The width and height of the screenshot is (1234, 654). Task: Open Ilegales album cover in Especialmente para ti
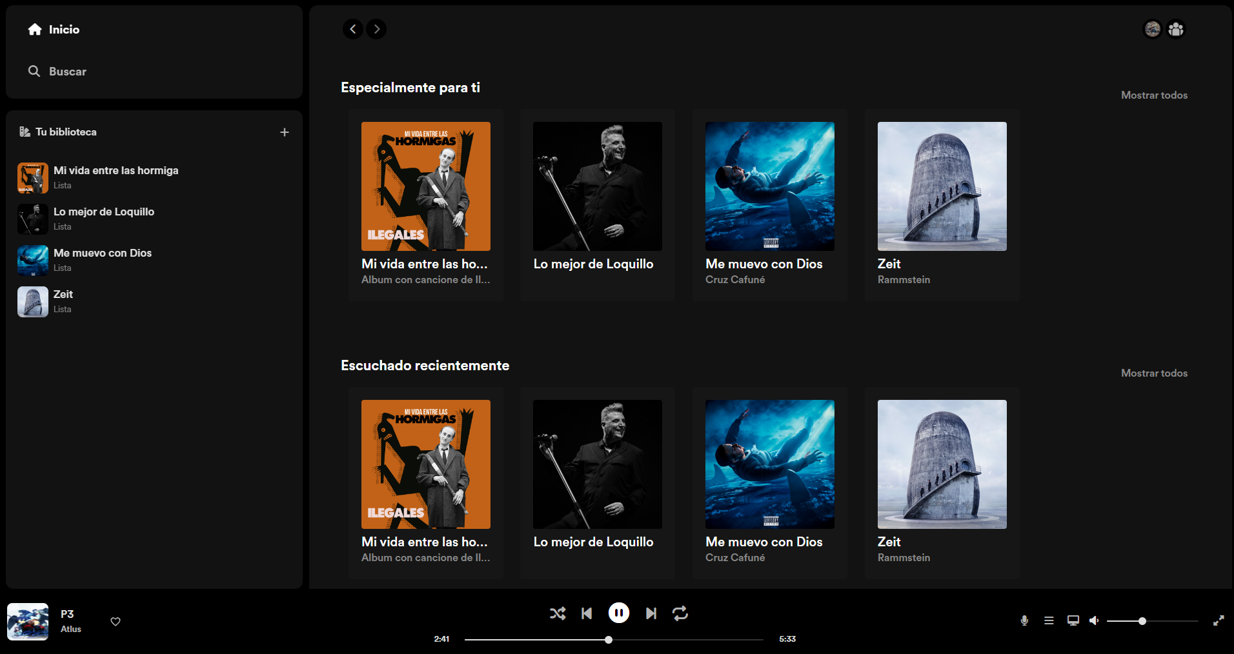coord(426,186)
